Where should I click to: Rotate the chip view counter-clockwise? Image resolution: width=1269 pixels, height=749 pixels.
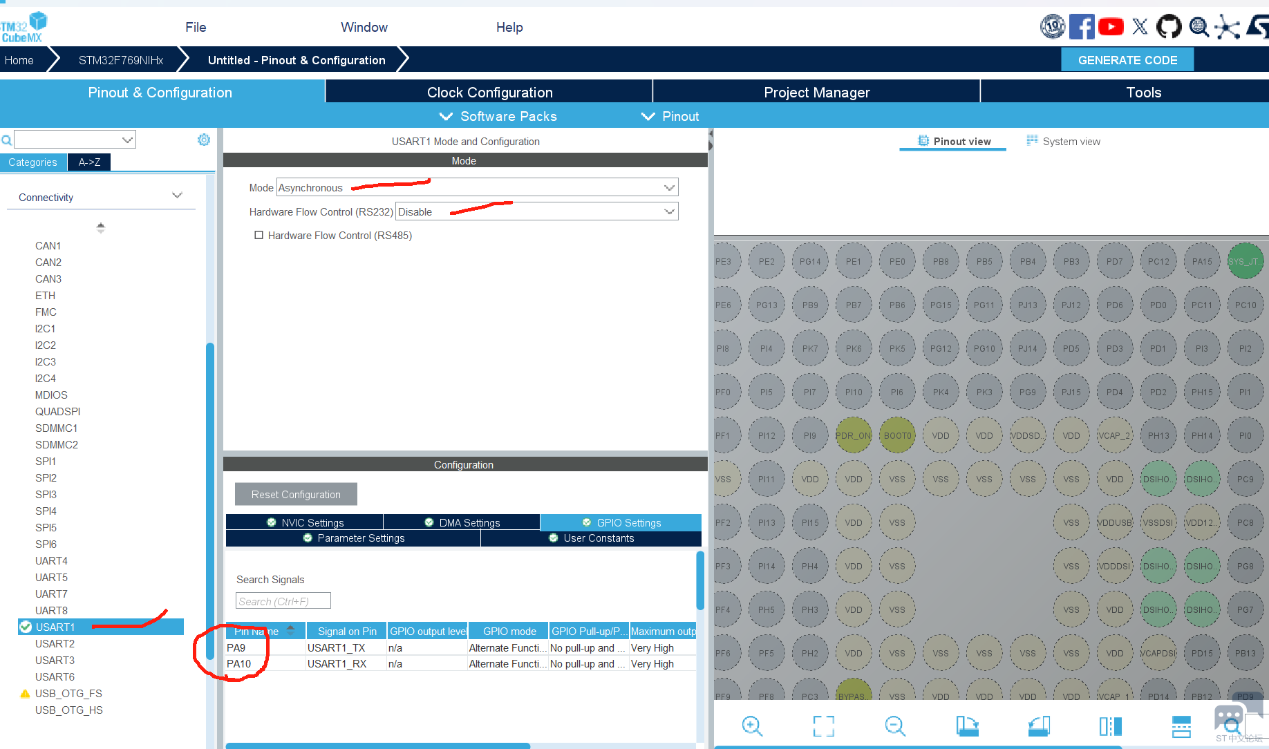(x=1039, y=726)
